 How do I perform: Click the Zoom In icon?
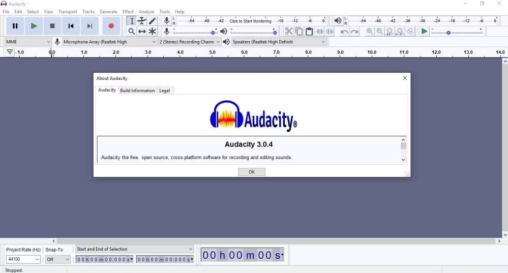pos(370,32)
